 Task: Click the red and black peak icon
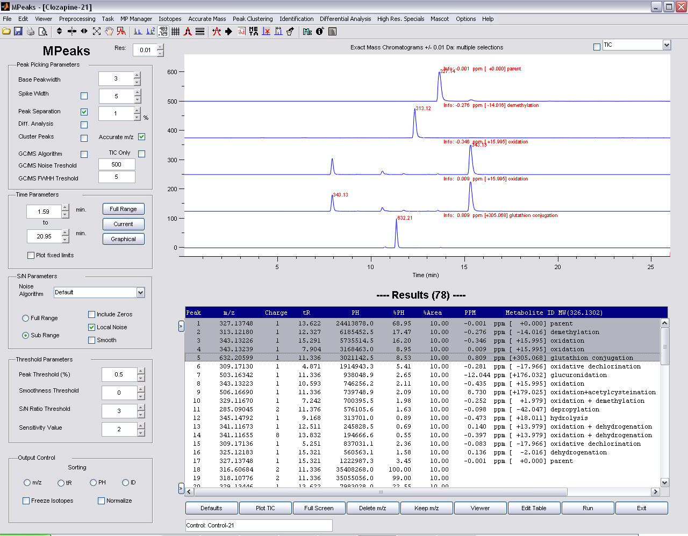[188, 31]
